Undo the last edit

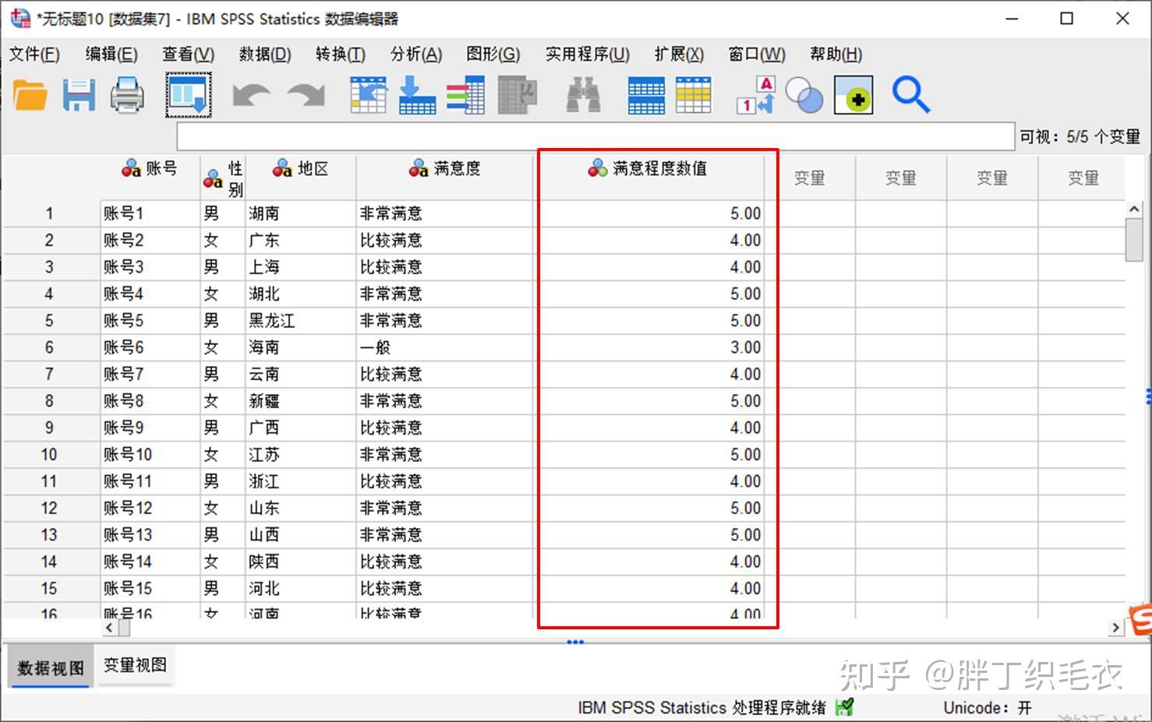251,94
